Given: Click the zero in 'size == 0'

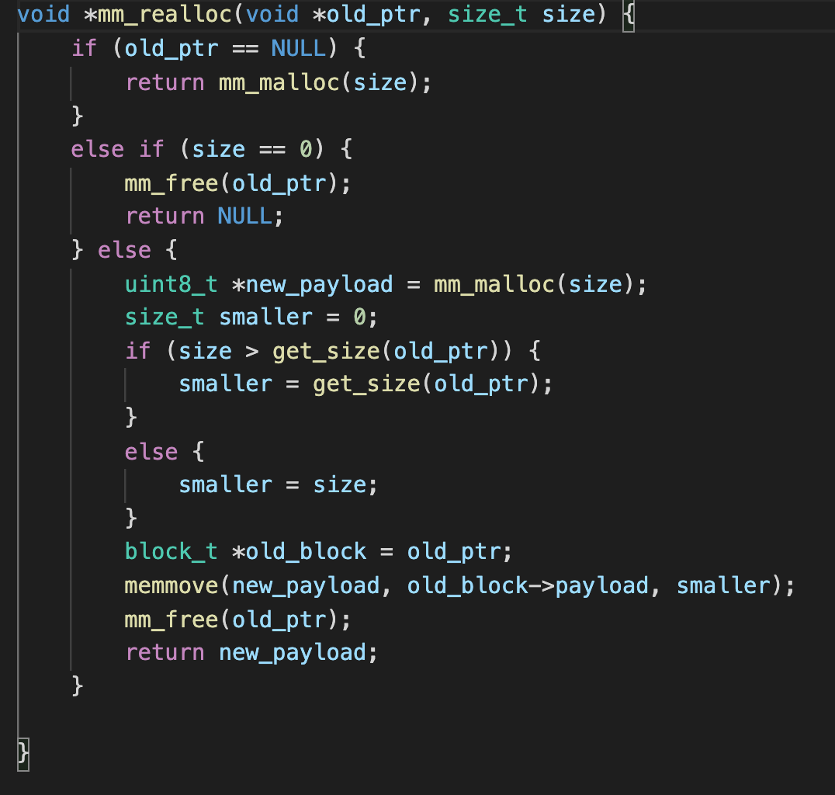Looking at the screenshot, I should (x=306, y=149).
